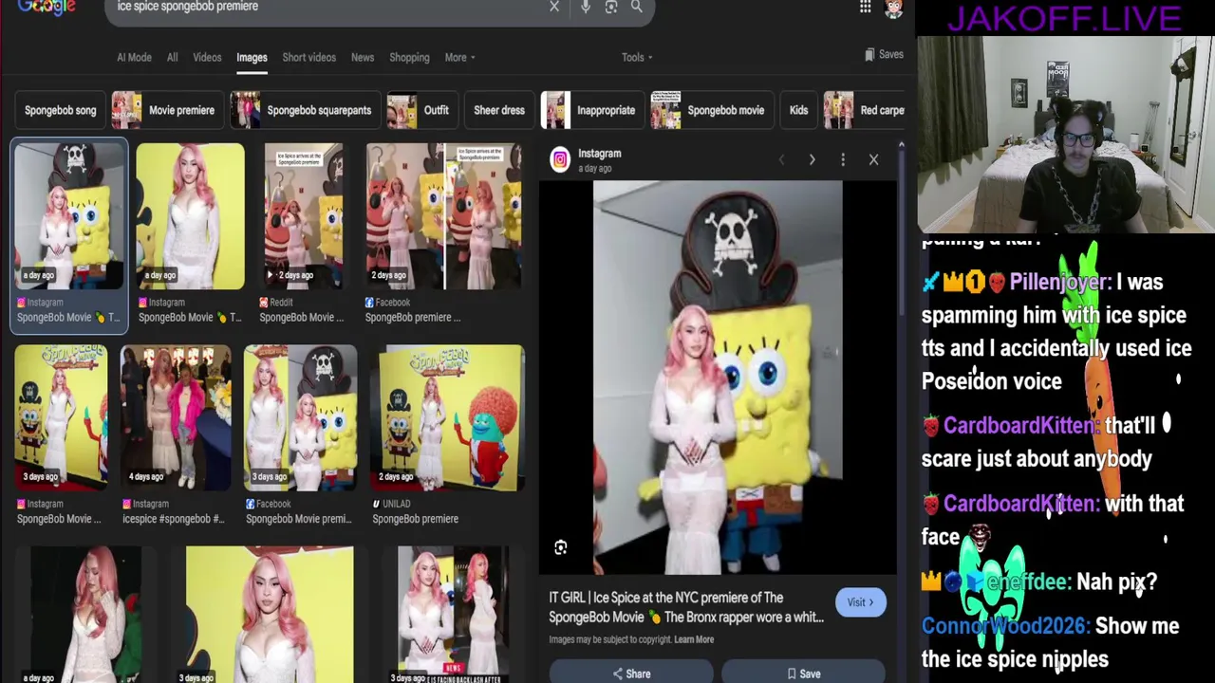The image size is (1215, 683).
Task: Click the Share button
Action: (x=631, y=673)
